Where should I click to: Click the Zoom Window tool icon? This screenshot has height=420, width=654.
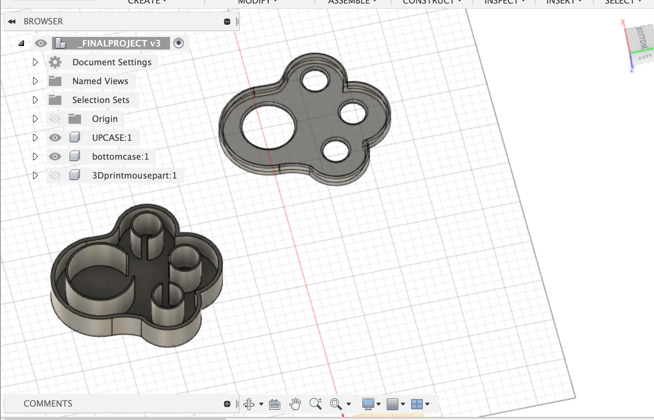[336, 404]
